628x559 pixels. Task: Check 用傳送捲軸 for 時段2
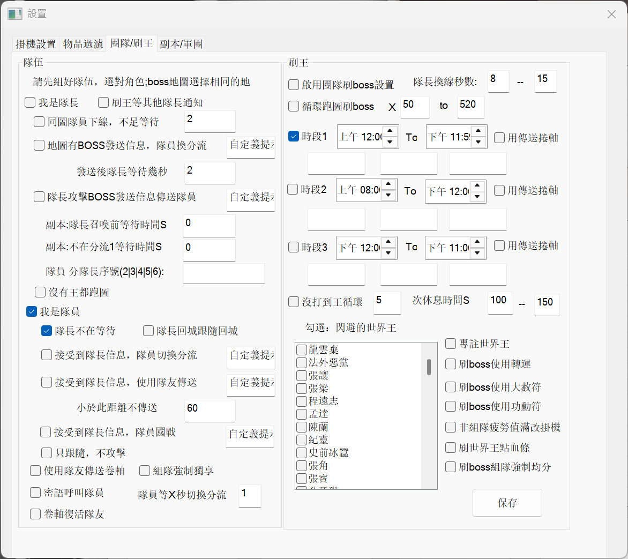[x=499, y=190]
